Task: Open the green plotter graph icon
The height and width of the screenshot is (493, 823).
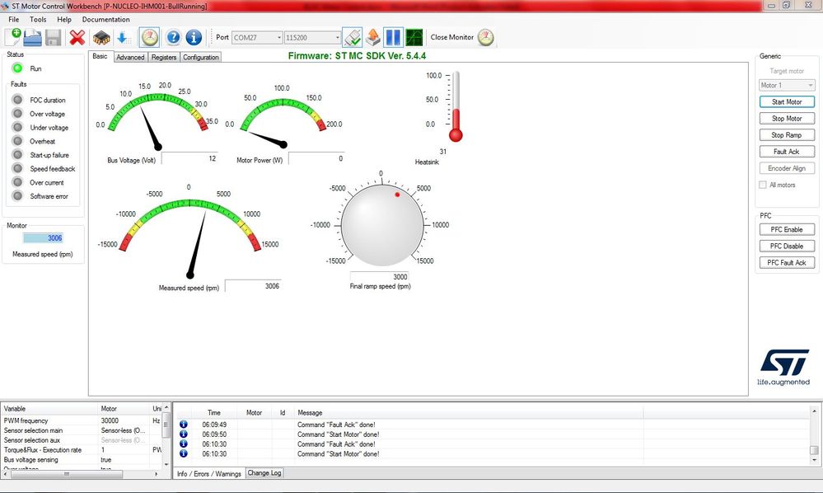Action: pyautogui.click(x=414, y=37)
